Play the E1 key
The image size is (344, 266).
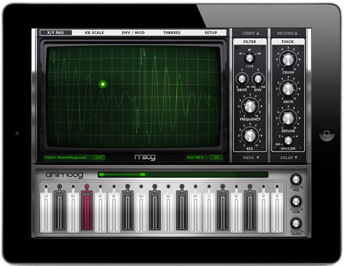(264, 212)
